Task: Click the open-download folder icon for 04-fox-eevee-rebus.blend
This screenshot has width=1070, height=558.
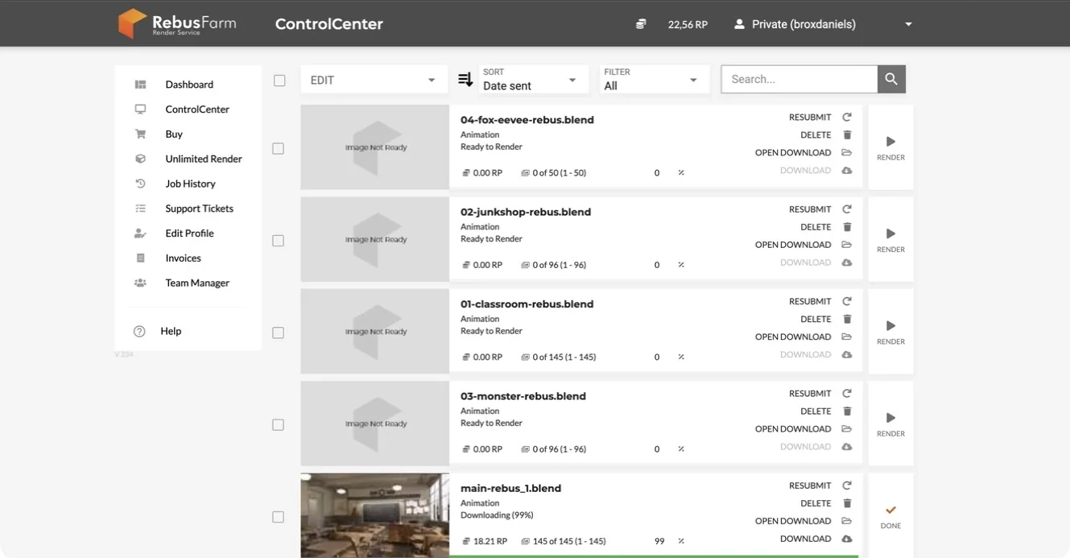Action: coord(847,153)
